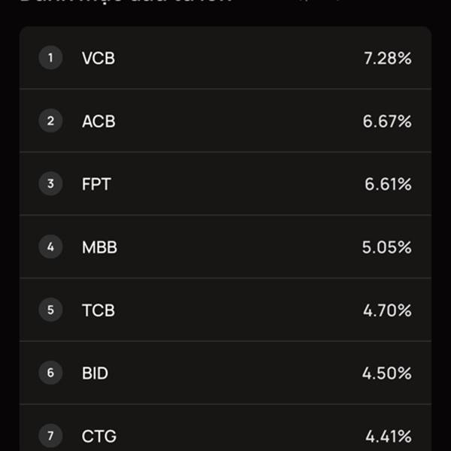Click the 6.61% percentage

tap(388, 184)
